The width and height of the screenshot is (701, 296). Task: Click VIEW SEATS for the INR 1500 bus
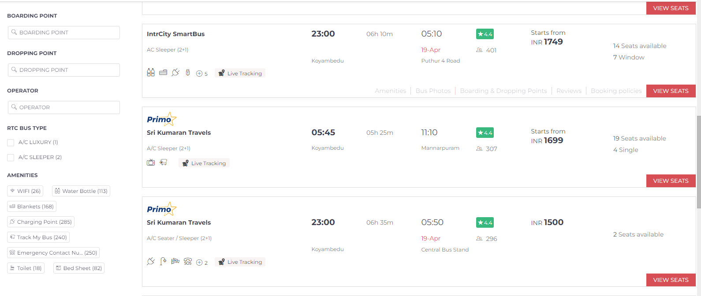point(671,280)
